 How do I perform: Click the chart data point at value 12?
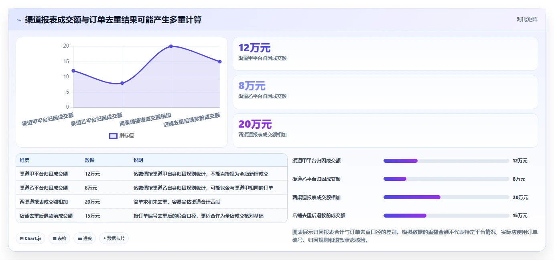coord(73,71)
